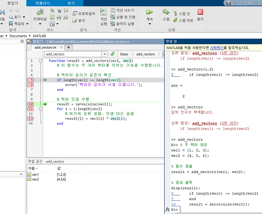The image size is (262, 214).
Task: Click Step In (스텝 인)
Action: 182,14
